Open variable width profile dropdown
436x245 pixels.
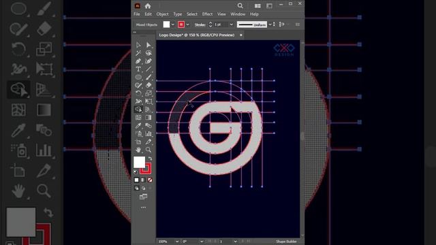coord(270,24)
